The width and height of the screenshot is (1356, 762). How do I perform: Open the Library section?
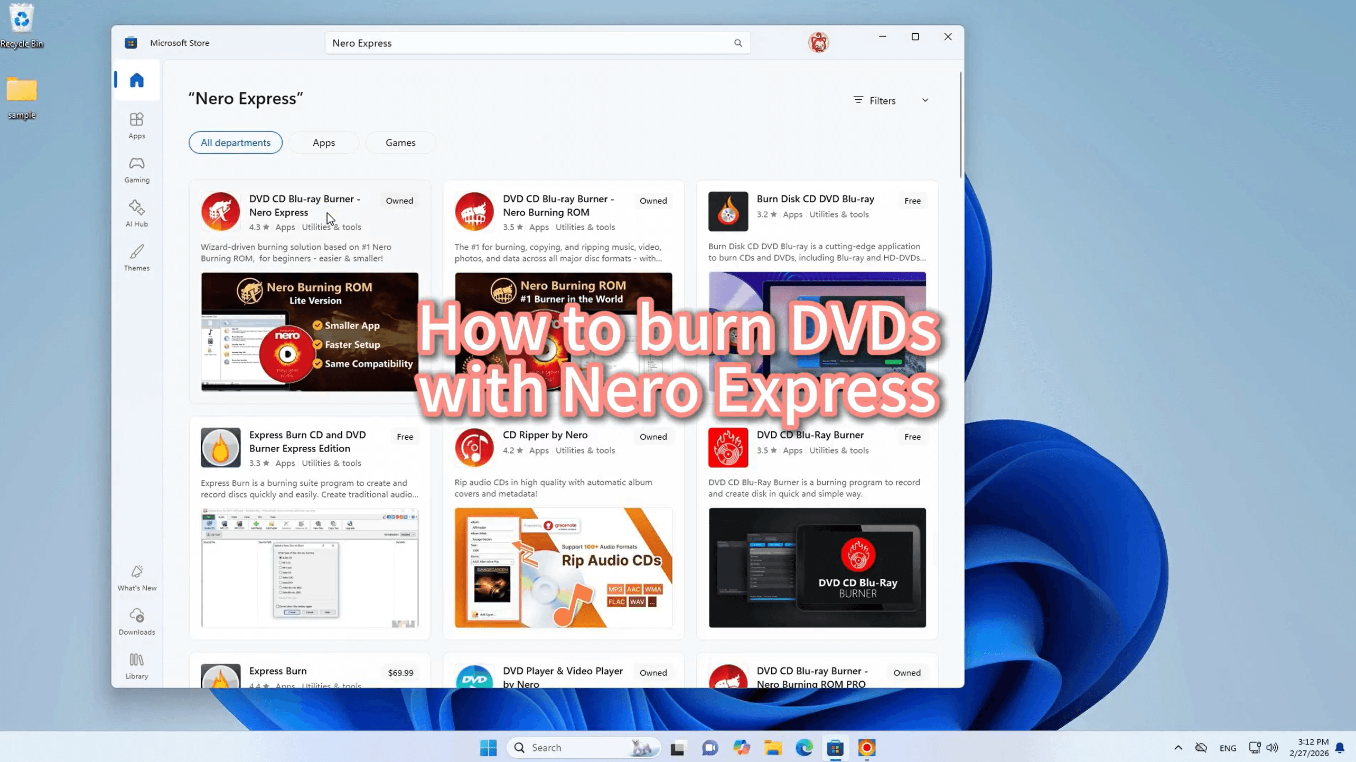136,666
